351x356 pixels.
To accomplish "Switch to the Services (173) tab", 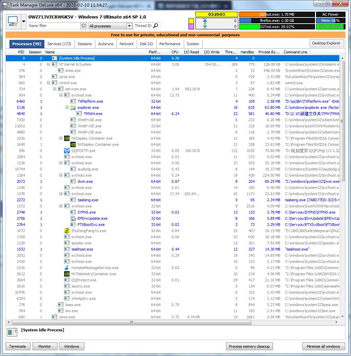I will coord(59,44).
